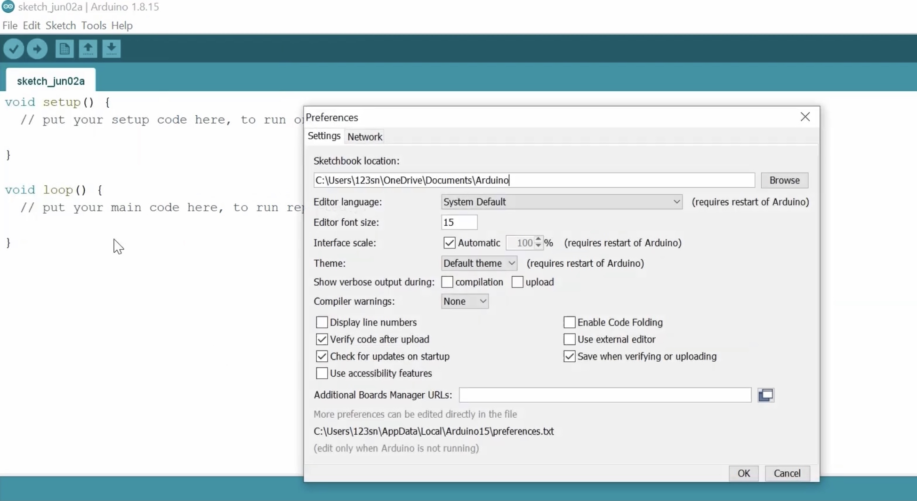
Task: Click the Save sketch down-arrow icon
Action: tap(112, 49)
